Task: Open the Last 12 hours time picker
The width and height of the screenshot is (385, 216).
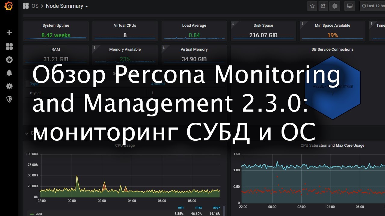Action: pos(373,6)
